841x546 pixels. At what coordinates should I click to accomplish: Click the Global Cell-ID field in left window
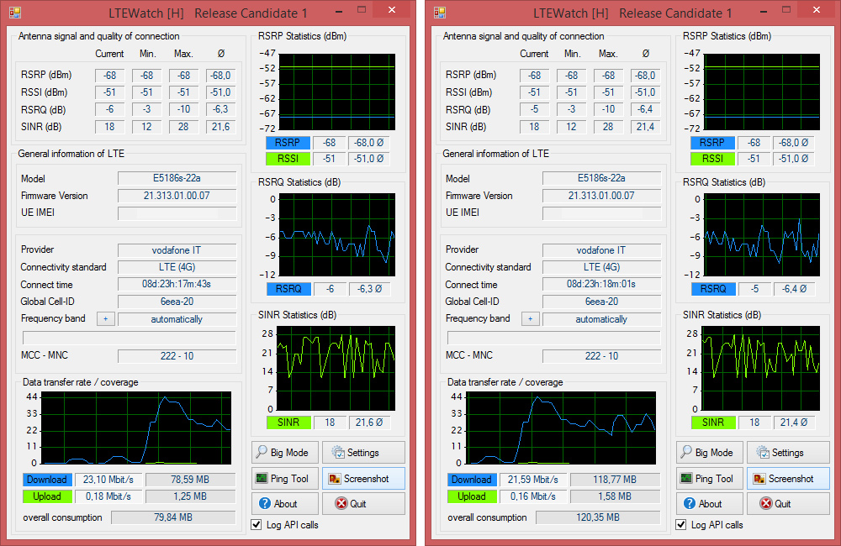point(177,302)
